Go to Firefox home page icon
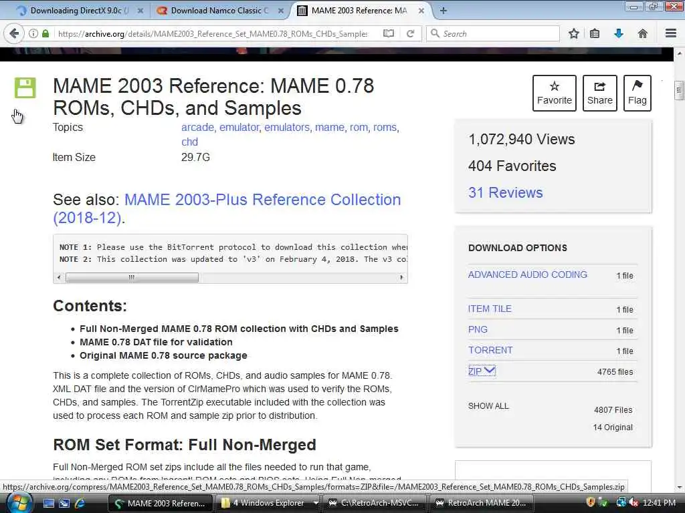Viewport: 685px width, 513px height. pos(642,33)
